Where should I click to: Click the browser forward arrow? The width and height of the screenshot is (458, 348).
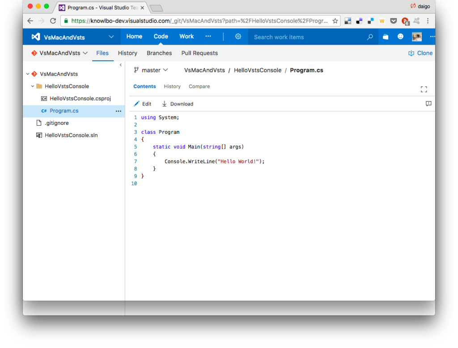pos(42,21)
